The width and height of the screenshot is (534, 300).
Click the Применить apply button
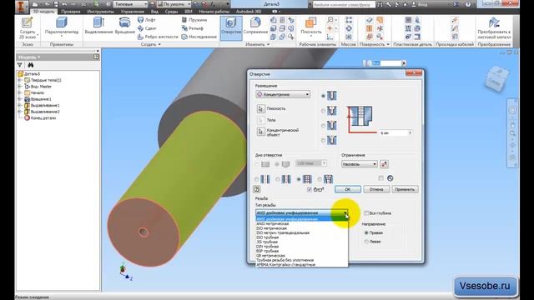[405, 189]
